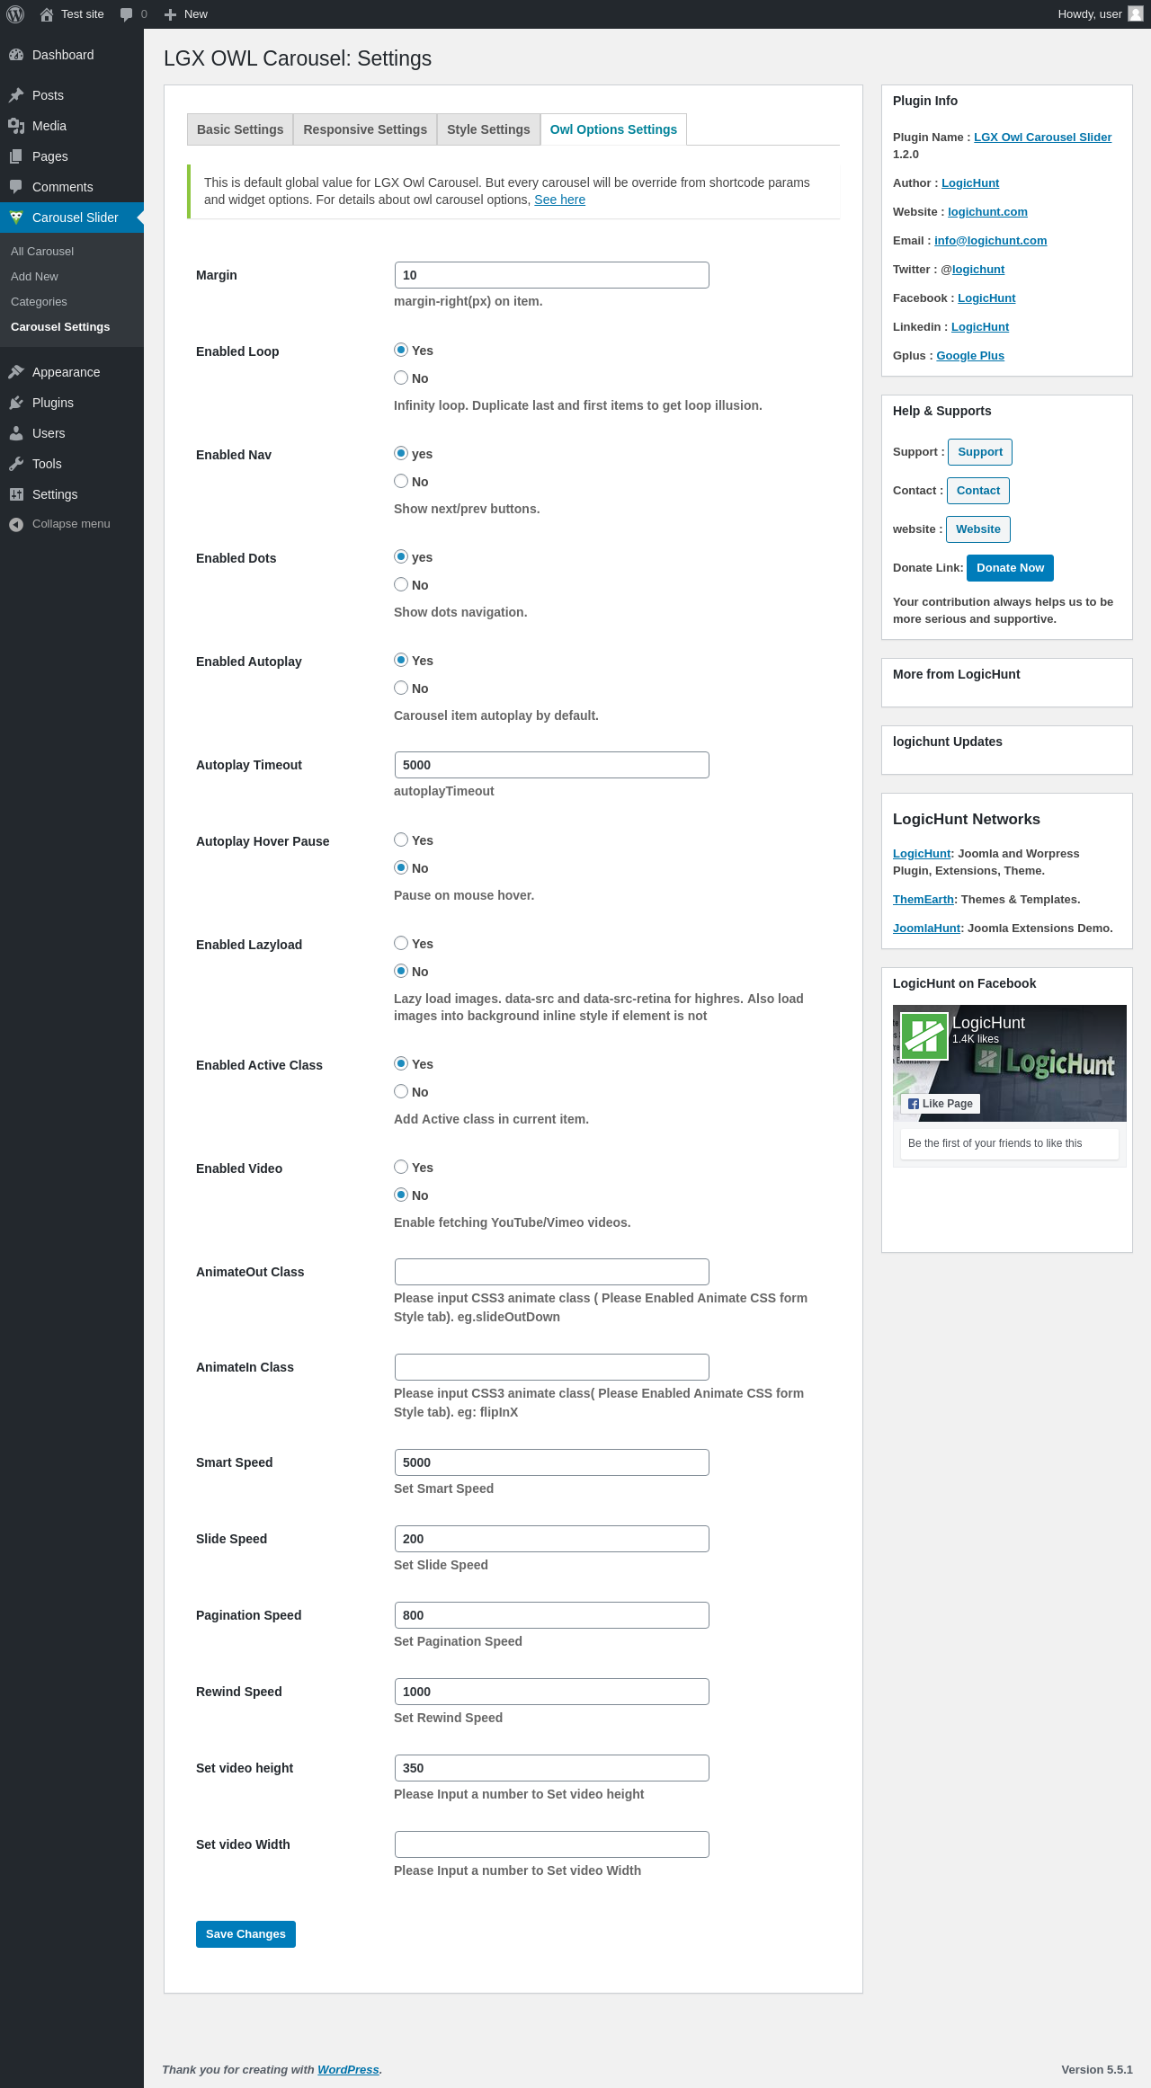Click the Margin input field
The image size is (1151, 2088).
coord(552,275)
